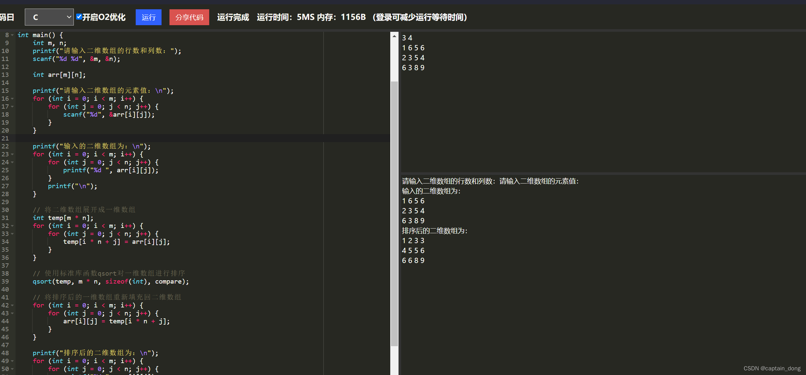Collapse the inner for fold on line 24
This screenshot has height=375, width=806.
tap(13, 162)
